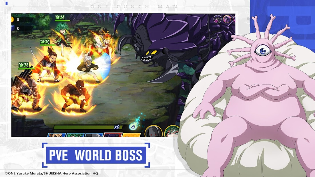
Task: Click the x0 combo progress bar
Action: 117,127
